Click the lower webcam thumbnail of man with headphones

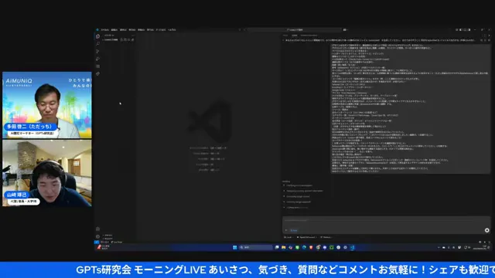pyautogui.click(x=47, y=173)
